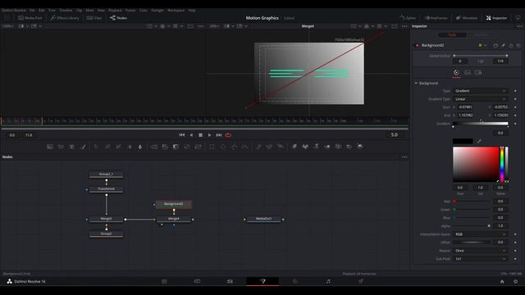Add a Text+ node from the toolbar

(71, 147)
